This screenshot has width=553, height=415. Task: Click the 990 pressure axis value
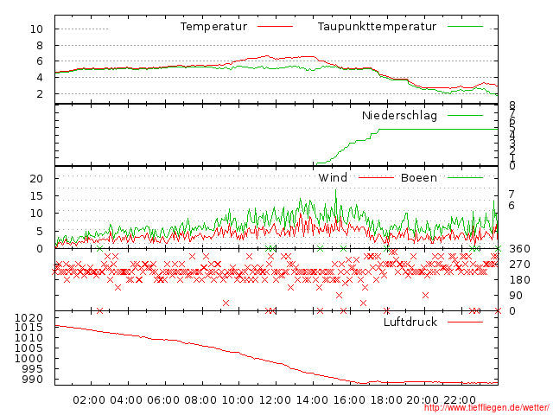click(x=33, y=380)
